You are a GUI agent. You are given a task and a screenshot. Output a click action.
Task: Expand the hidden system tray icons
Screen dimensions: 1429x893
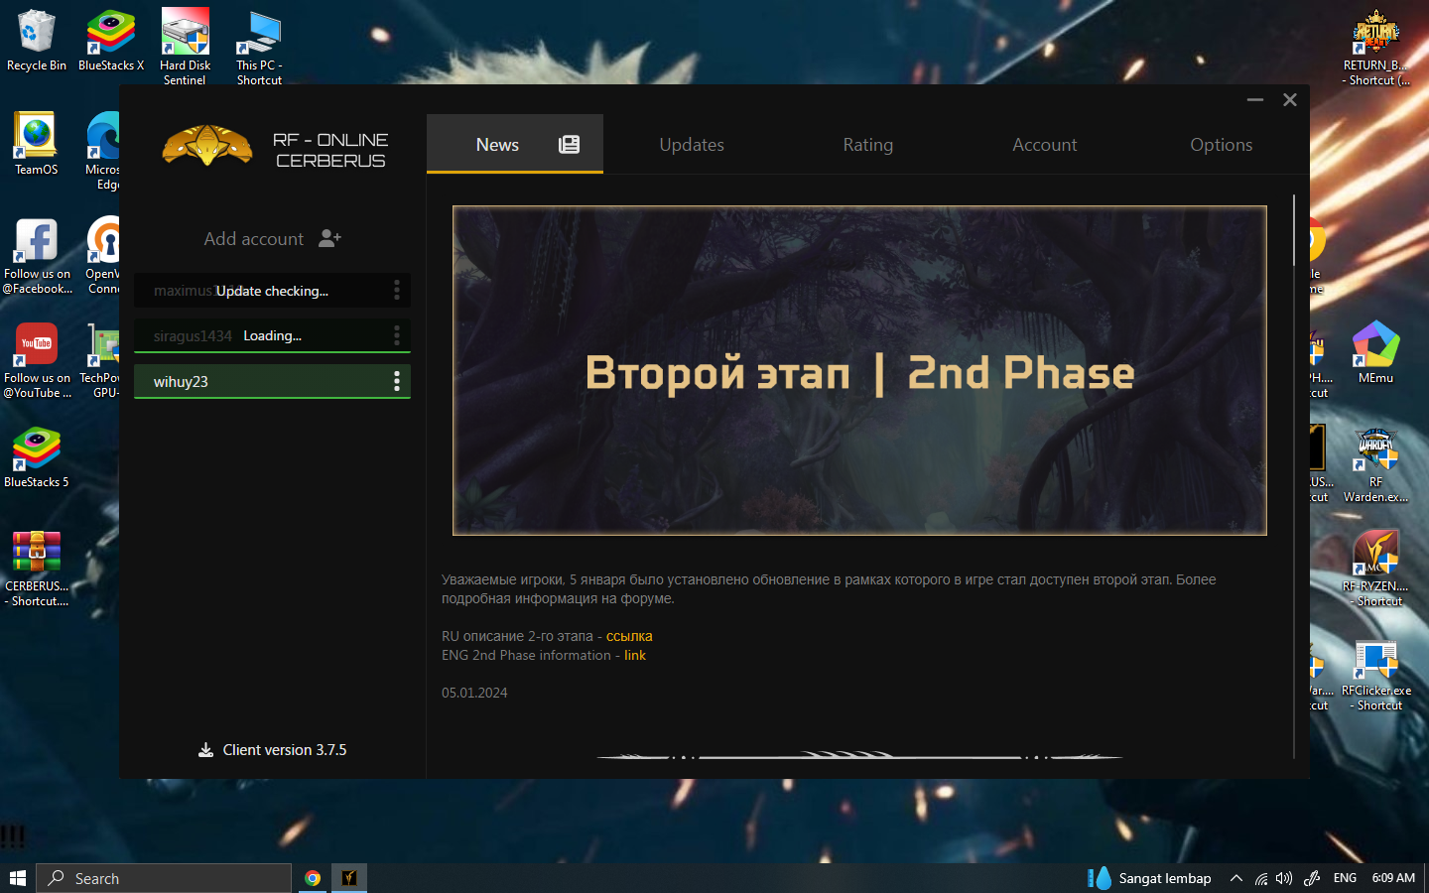pyautogui.click(x=1236, y=878)
